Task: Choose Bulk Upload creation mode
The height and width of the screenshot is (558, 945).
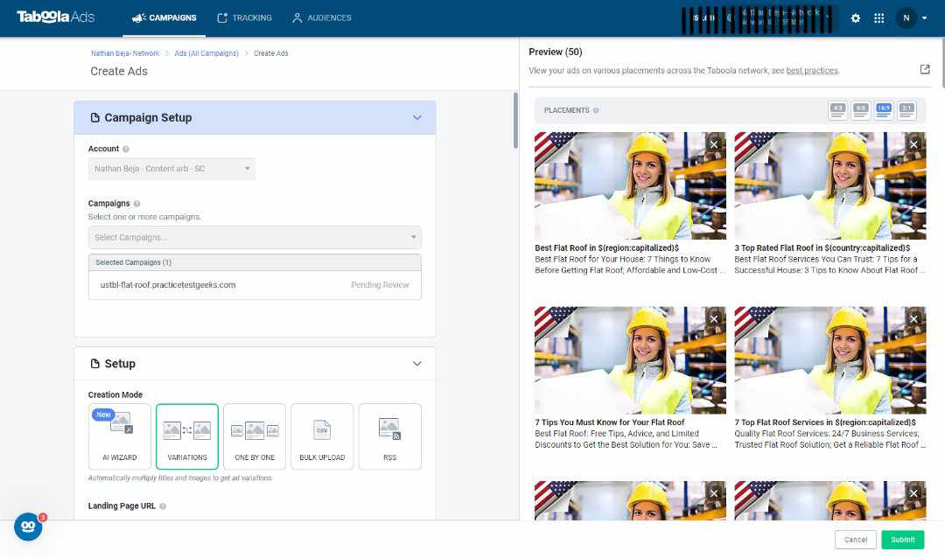Action: (x=322, y=436)
